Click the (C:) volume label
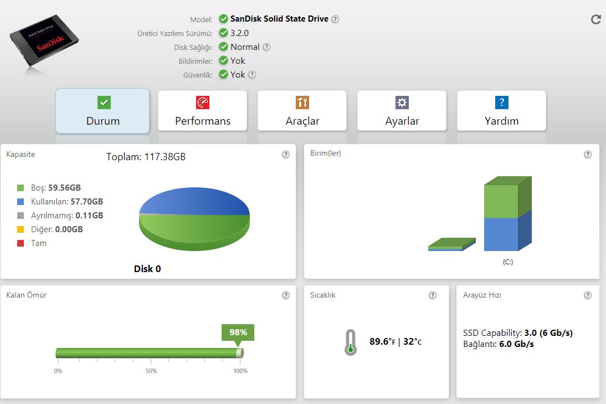This screenshot has width=606, height=404. coord(508,262)
